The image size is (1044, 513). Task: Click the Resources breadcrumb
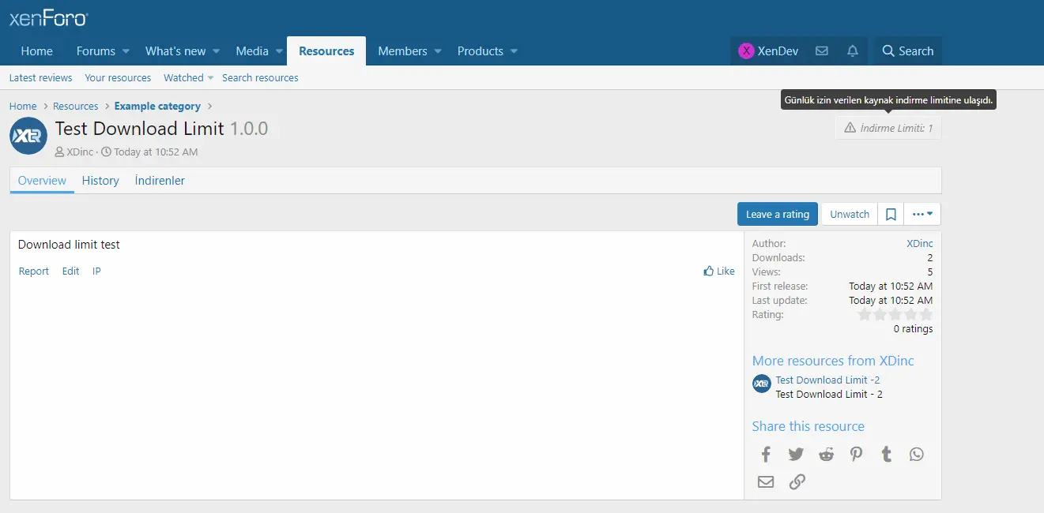pyautogui.click(x=76, y=106)
